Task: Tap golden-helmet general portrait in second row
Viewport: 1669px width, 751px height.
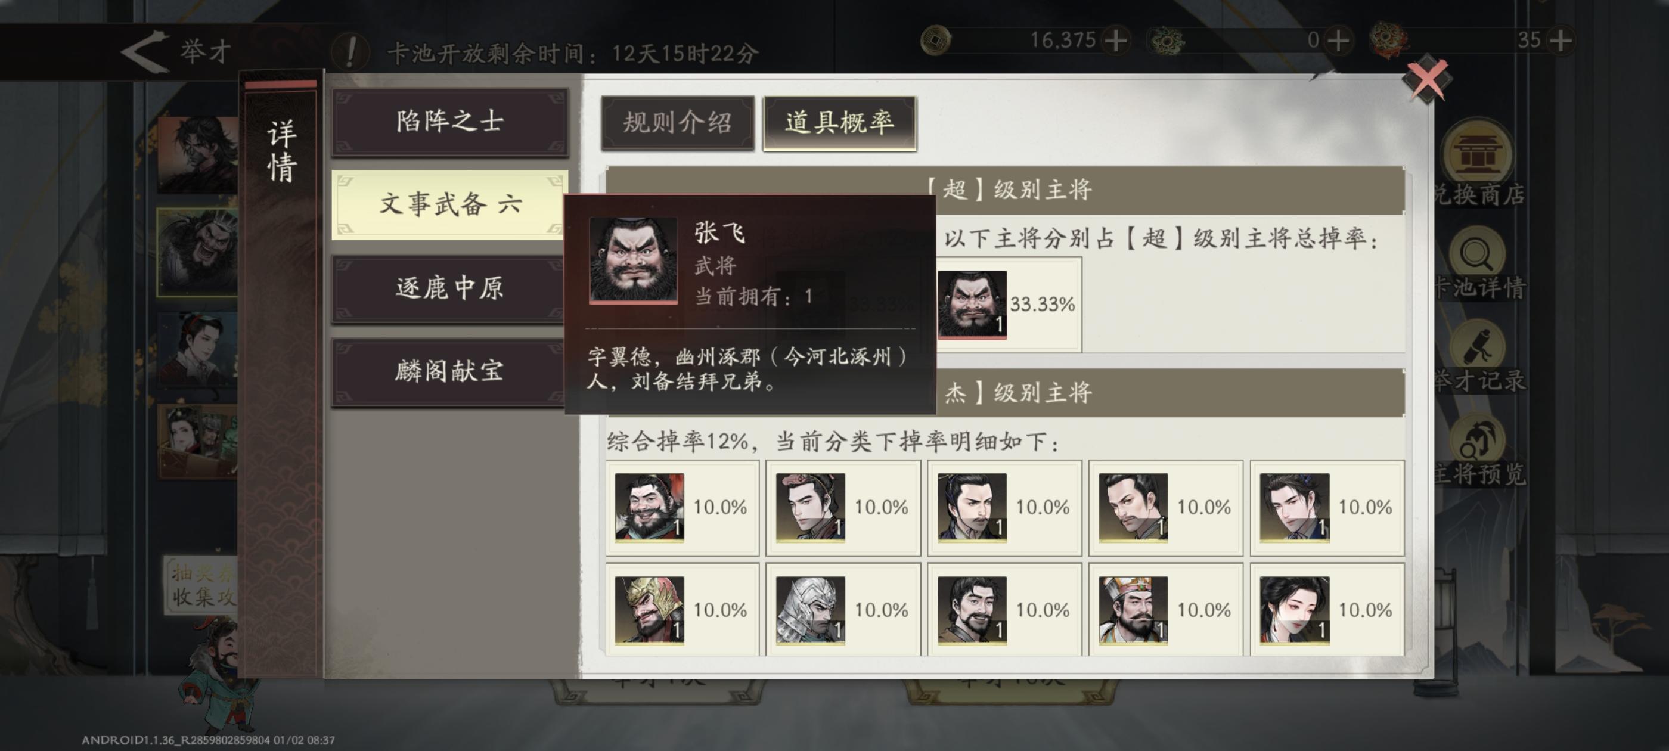Action: click(649, 610)
